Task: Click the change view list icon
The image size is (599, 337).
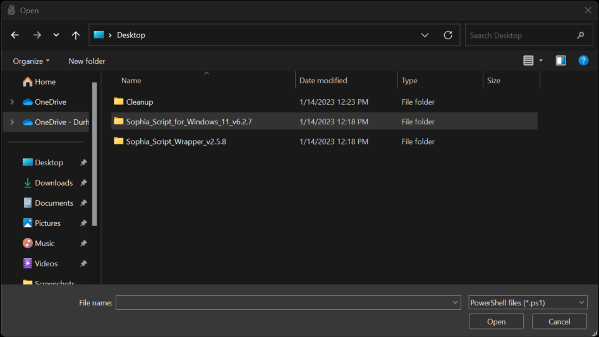Action: [x=528, y=61]
